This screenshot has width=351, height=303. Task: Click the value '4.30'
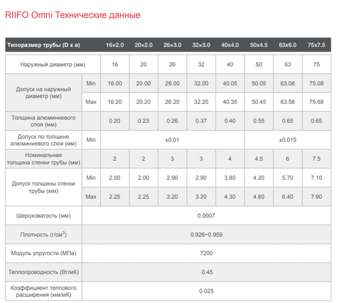[x=230, y=197]
